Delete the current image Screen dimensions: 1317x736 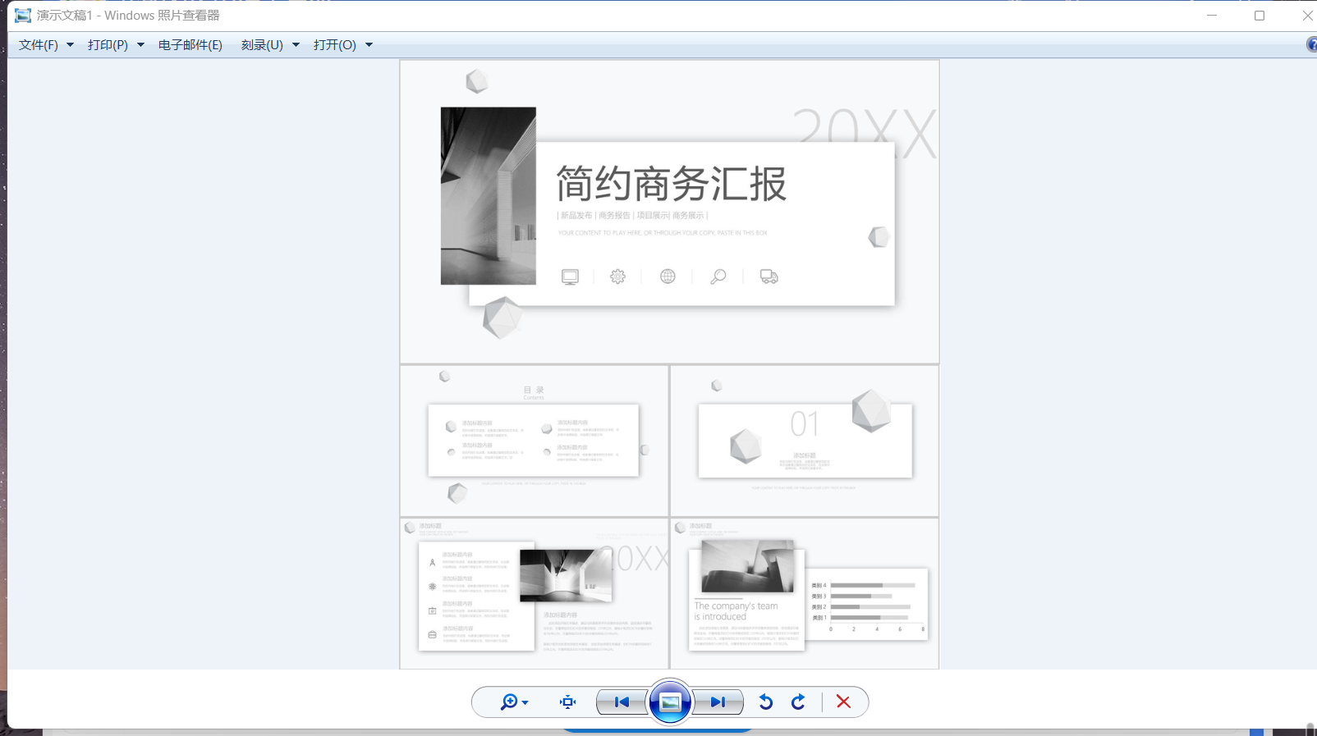(x=843, y=702)
